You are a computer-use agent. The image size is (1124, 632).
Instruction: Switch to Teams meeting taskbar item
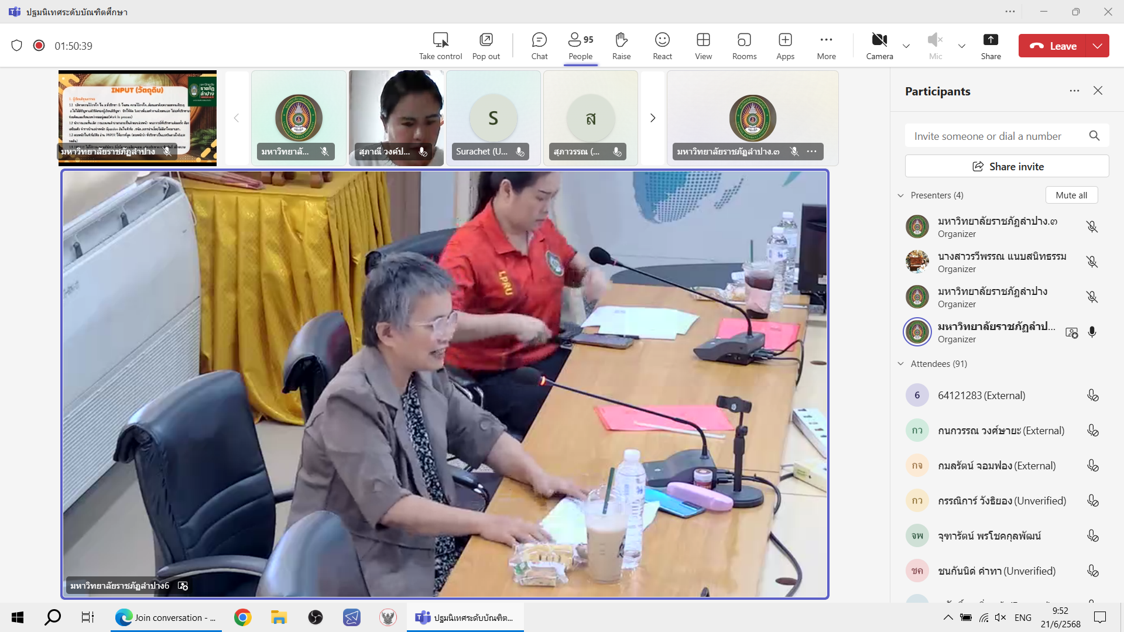pyautogui.click(x=465, y=617)
